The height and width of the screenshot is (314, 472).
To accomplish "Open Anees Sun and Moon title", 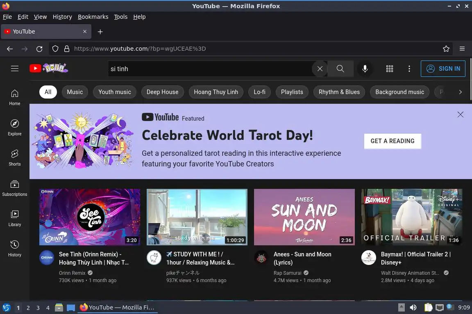I will point(302,258).
